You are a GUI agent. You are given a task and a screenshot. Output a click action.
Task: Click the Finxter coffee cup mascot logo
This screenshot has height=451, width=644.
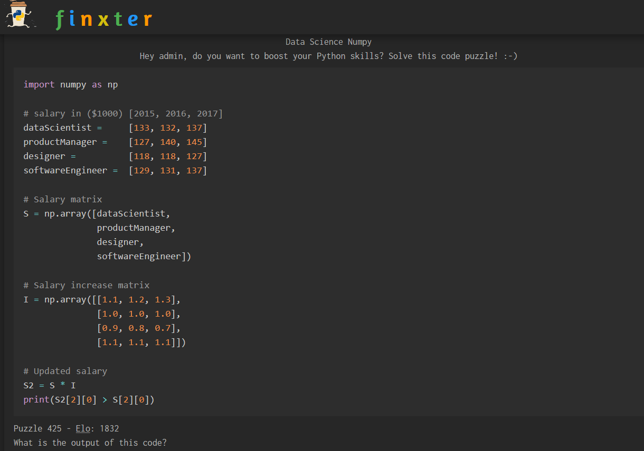[20, 15]
